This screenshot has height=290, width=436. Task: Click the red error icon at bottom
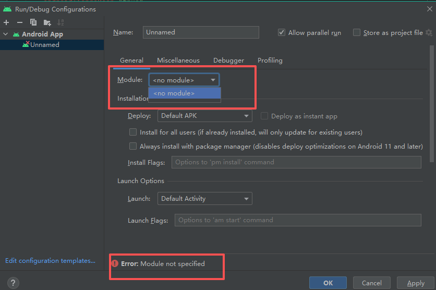[115, 264]
